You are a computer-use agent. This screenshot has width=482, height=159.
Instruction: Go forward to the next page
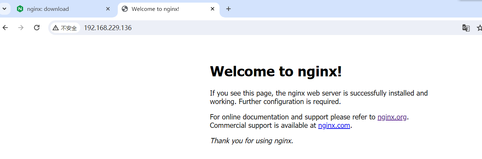(x=21, y=28)
